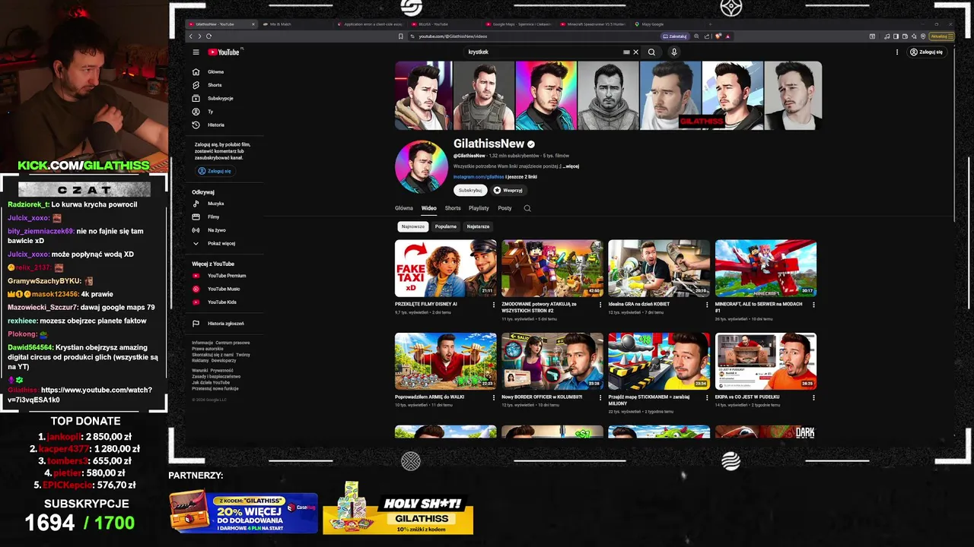Open Subskrypcje in the sidebar

click(220, 98)
